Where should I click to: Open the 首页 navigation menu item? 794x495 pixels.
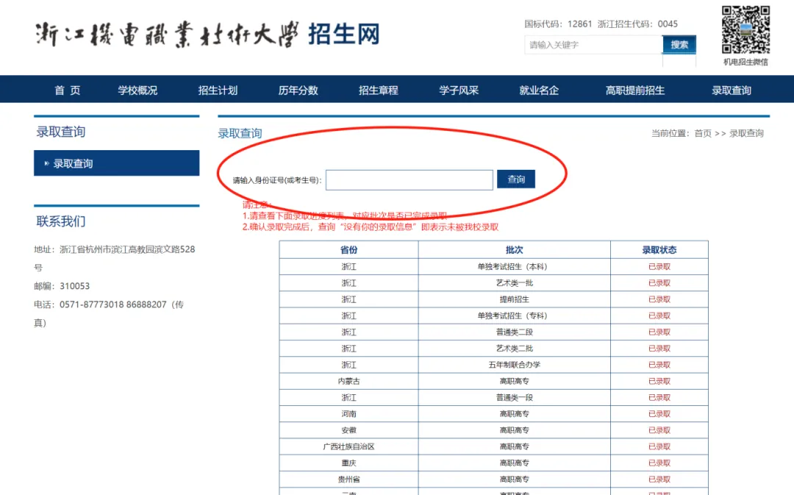coord(68,90)
